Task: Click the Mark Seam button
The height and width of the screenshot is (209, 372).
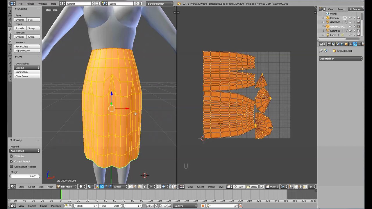Action: point(27,72)
